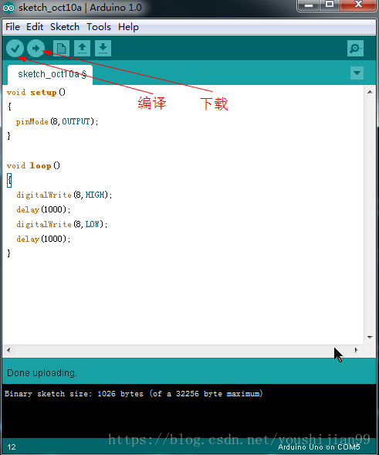Click the horizontal scrollbar track
This screenshot has width=379, height=455.
[183, 350]
